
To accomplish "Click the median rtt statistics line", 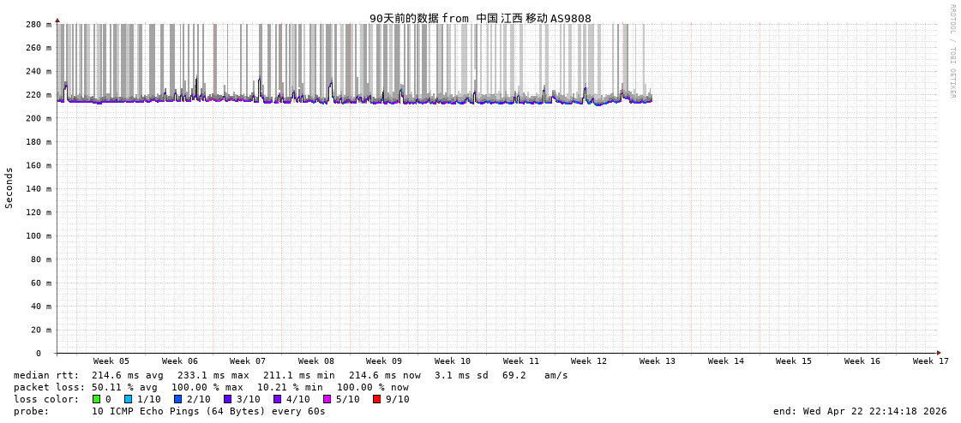I will click(x=291, y=375).
